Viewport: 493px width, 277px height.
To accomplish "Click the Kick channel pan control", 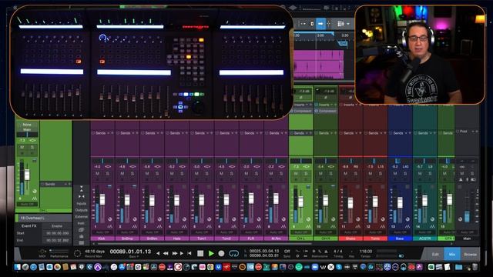I will 102,161.
